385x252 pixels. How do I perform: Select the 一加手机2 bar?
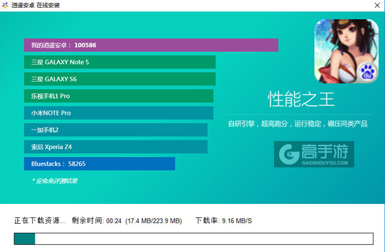tap(116, 130)
